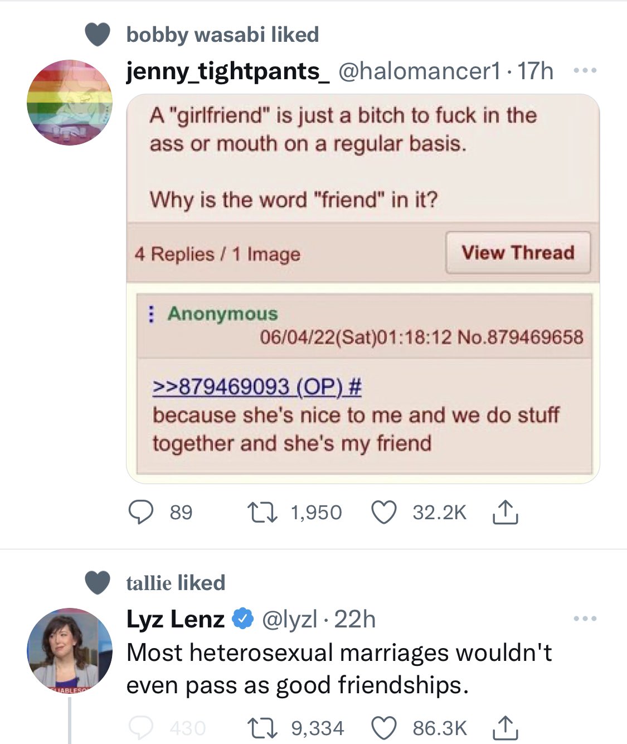Reply to jenny_tightpants_ tweet
Viewport: 627px width, 744px height.
[x=141, y=512]
